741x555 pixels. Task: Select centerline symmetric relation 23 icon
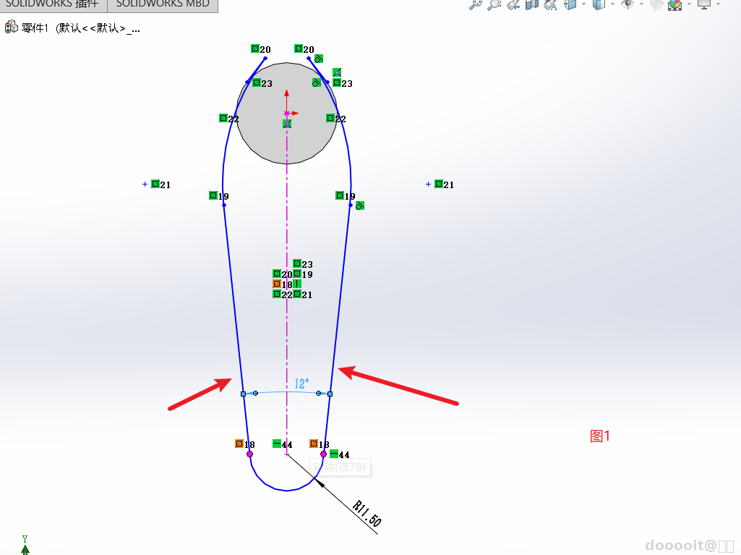[297, 263]
